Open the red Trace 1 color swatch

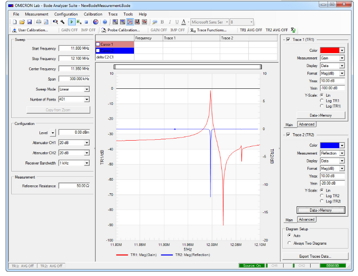[x=329, y=50]
